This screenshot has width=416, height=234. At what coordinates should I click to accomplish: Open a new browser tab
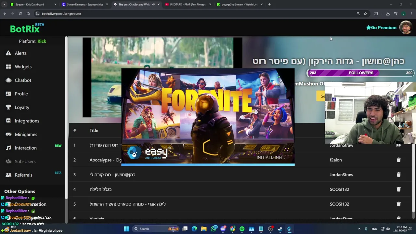[269, 5]
